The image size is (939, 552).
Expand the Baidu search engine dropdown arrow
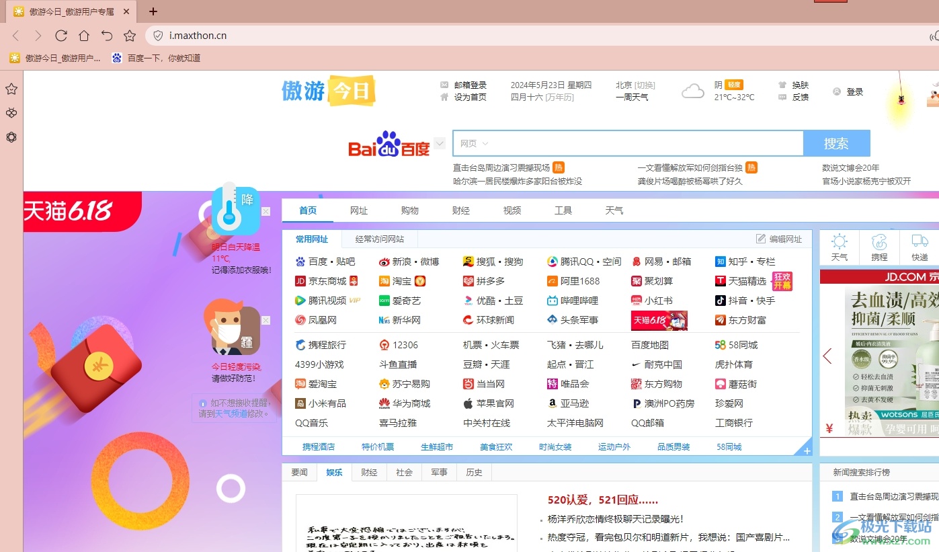coord(440,143)
